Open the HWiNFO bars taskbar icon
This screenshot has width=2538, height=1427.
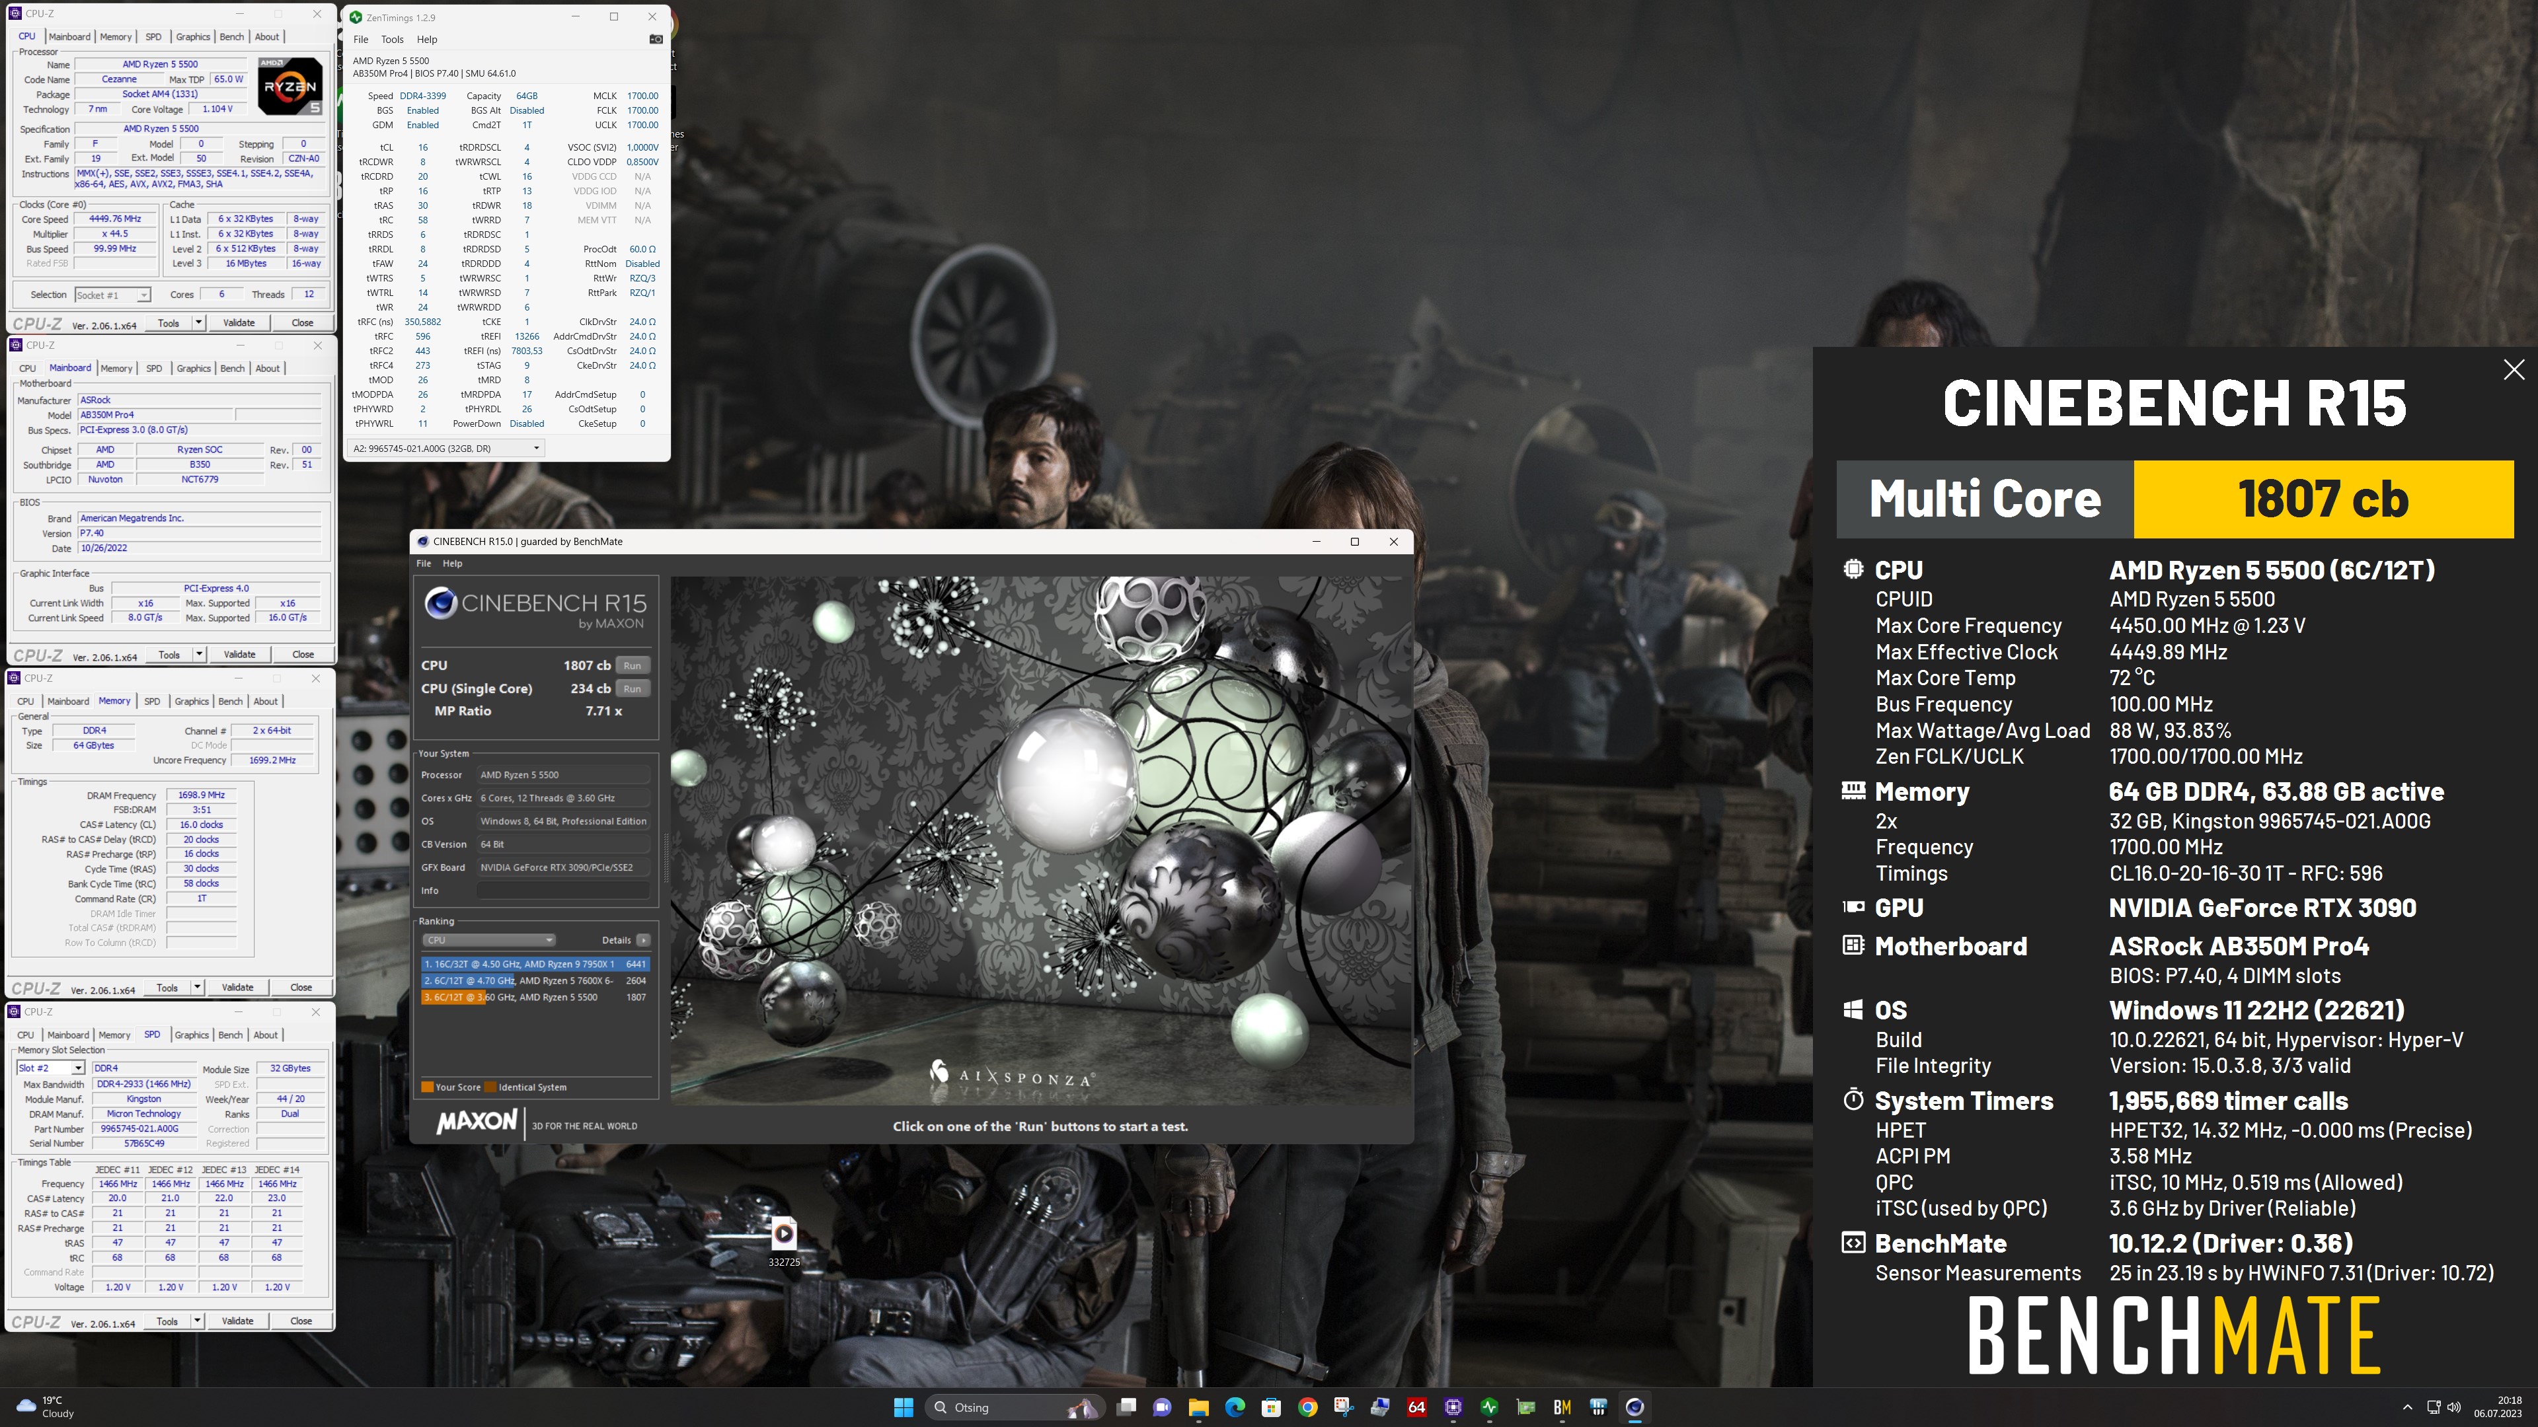pyautogui.click(x=1598, y=1407)
